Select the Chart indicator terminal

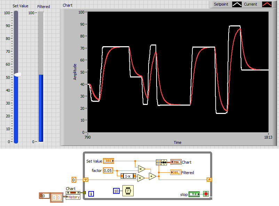point(175,162)
